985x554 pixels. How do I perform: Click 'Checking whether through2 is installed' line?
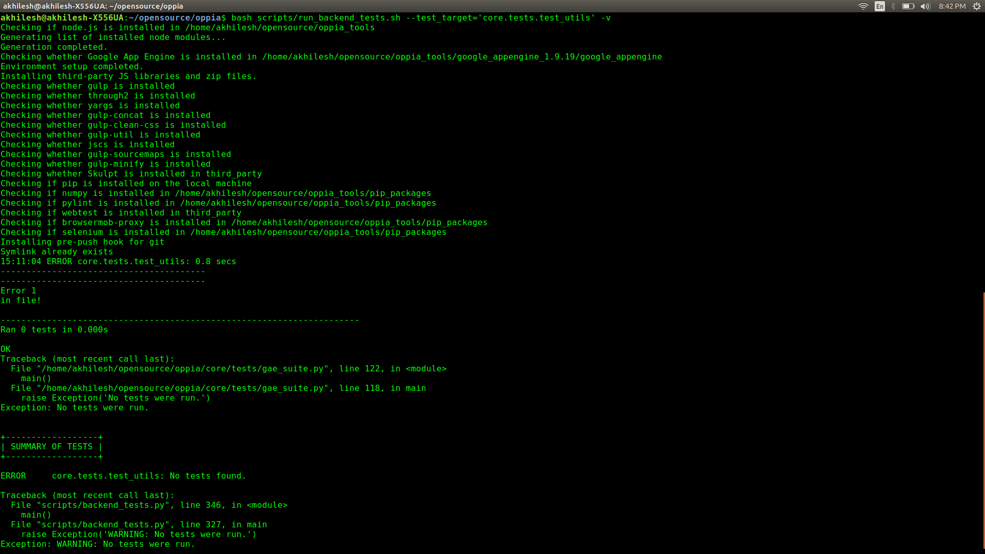pyautogui.click(x=98, y=96)
